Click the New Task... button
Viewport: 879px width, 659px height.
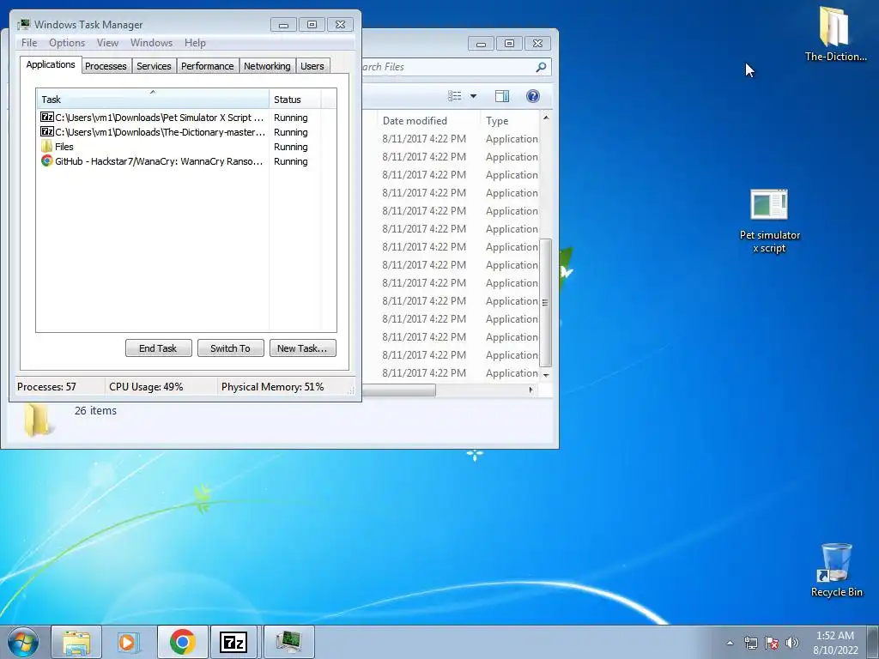[x=302, y=348]
